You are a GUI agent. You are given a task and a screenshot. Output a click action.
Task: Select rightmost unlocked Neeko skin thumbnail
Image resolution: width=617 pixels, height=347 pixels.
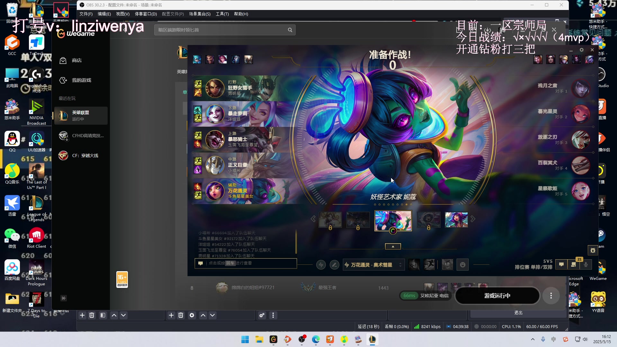pos(456,220)
